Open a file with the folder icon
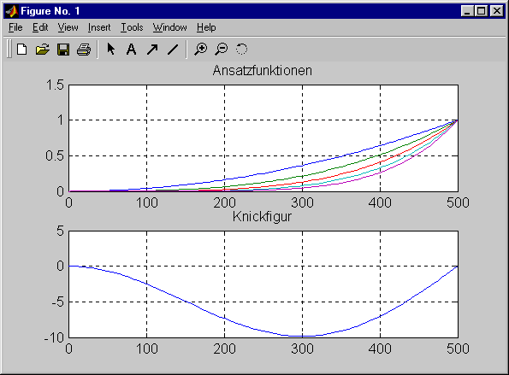Screen dimensions: 509x375 click(43, 50)
